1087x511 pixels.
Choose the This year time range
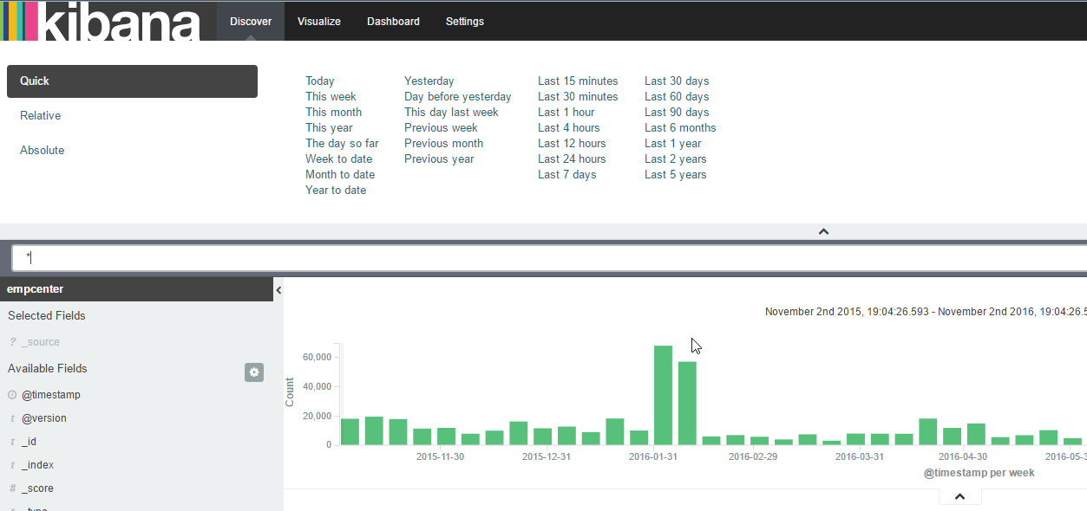[329, 128]
